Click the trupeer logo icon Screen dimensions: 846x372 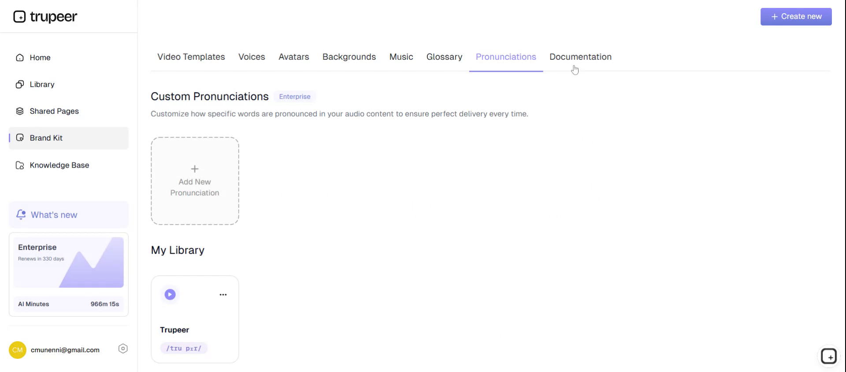(20, 17)
